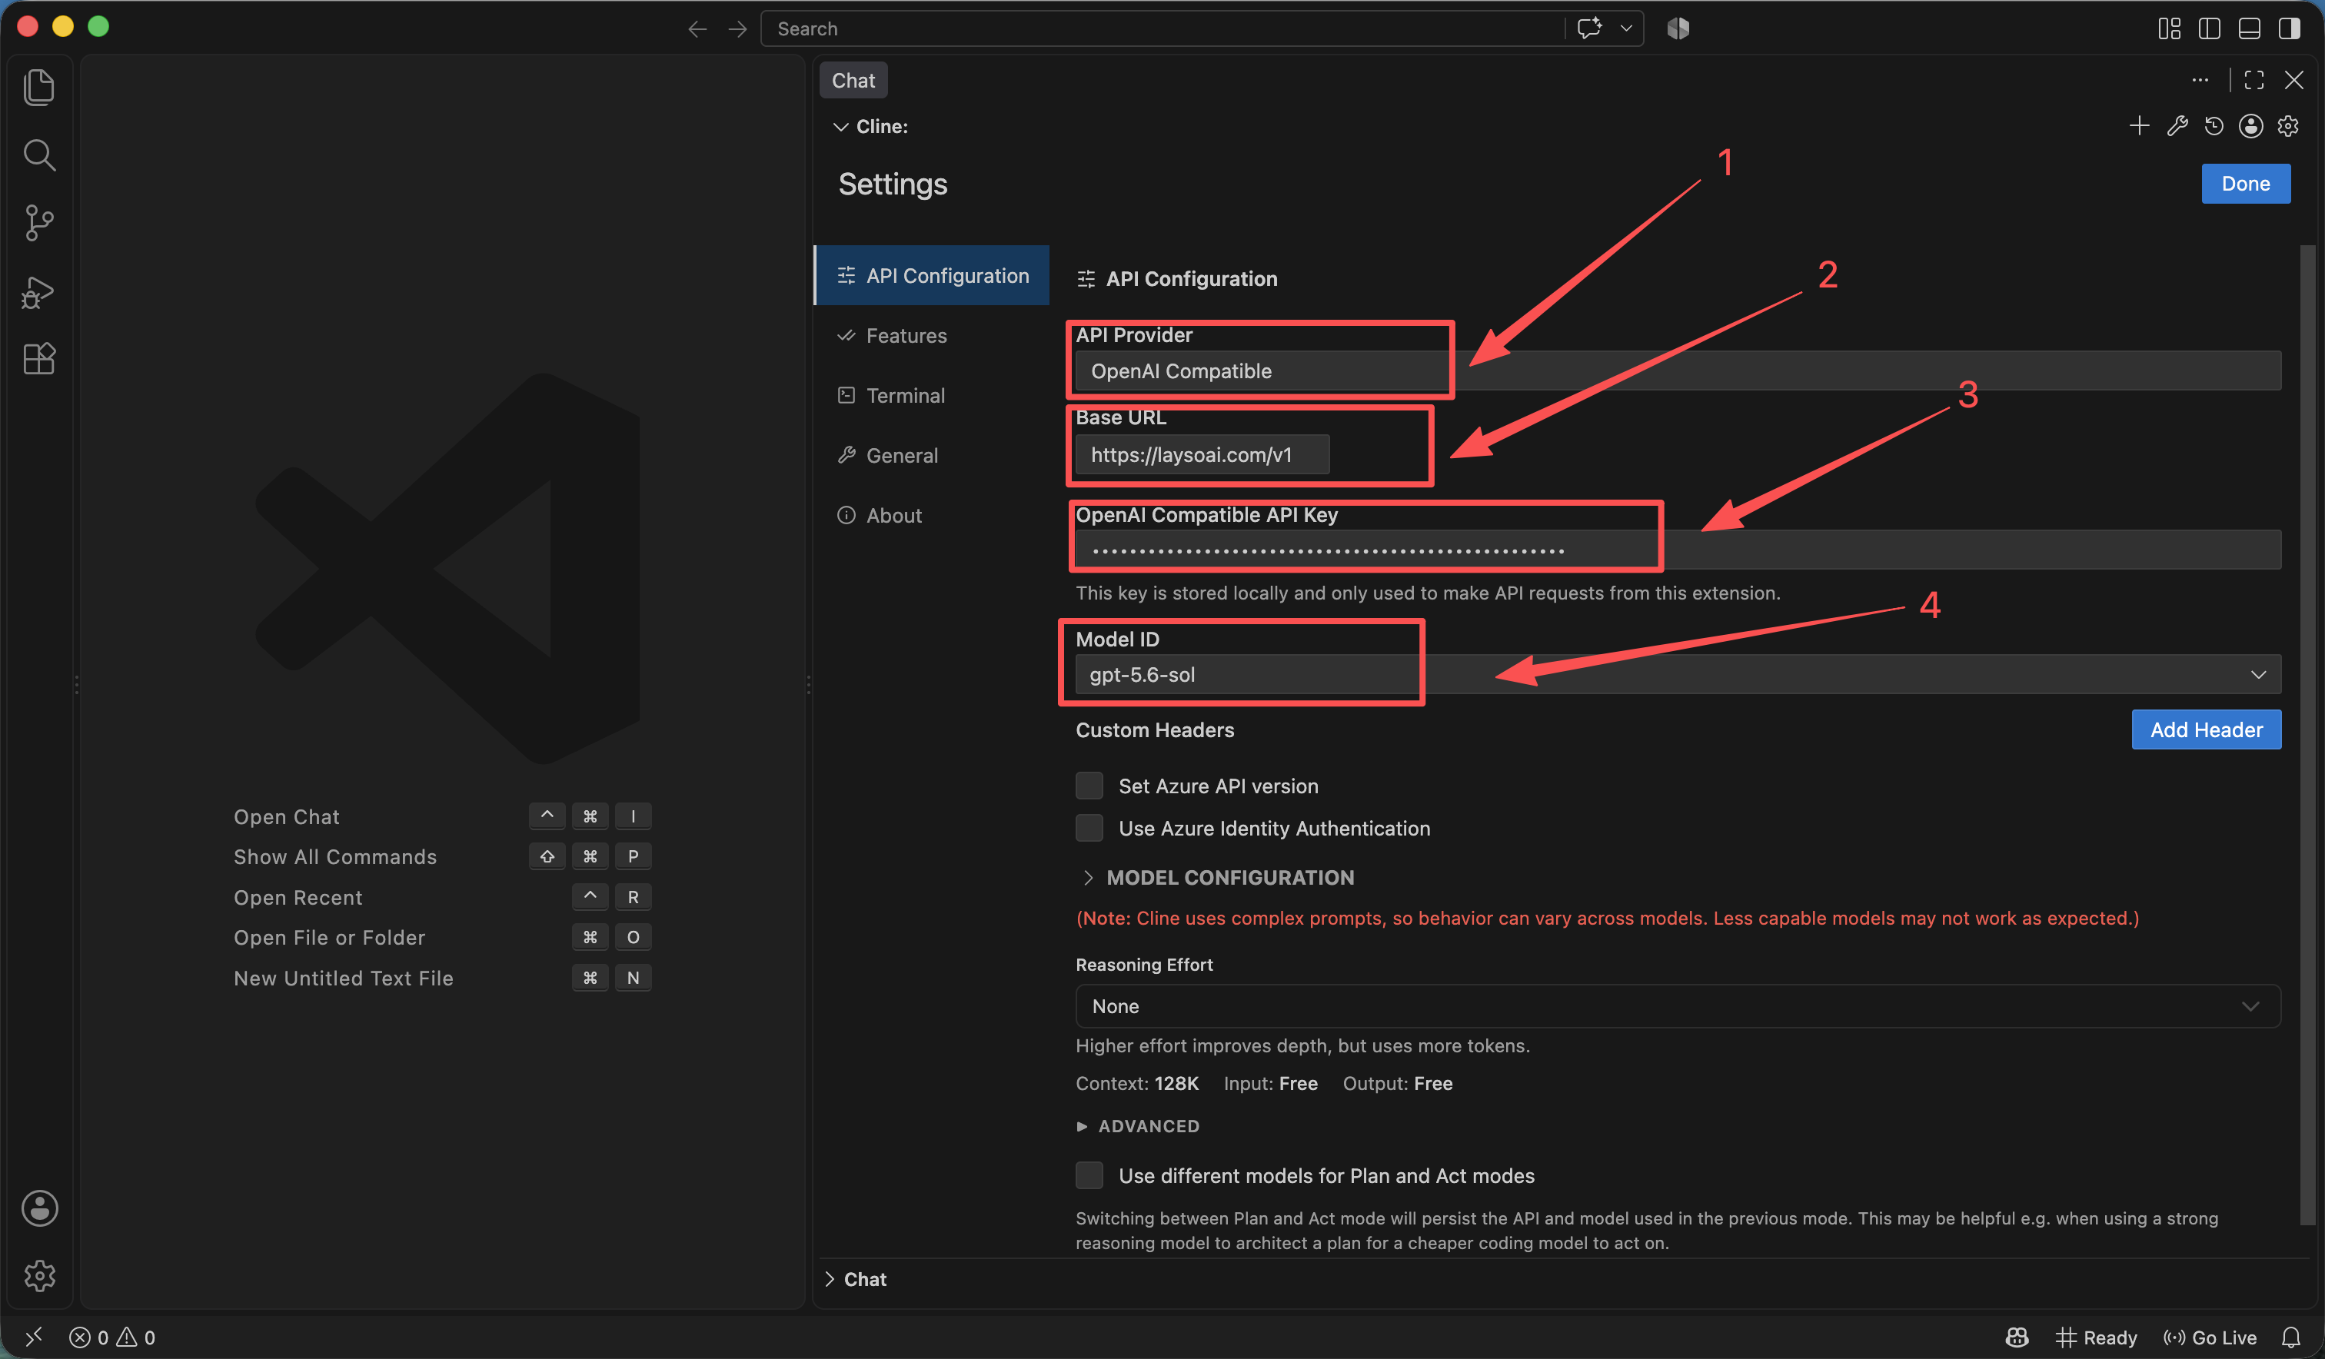Image resolution: width=2325 pixels, height=1359 pixels.
Task: Click New Untitled Text File entry
Action: [343, 978]
